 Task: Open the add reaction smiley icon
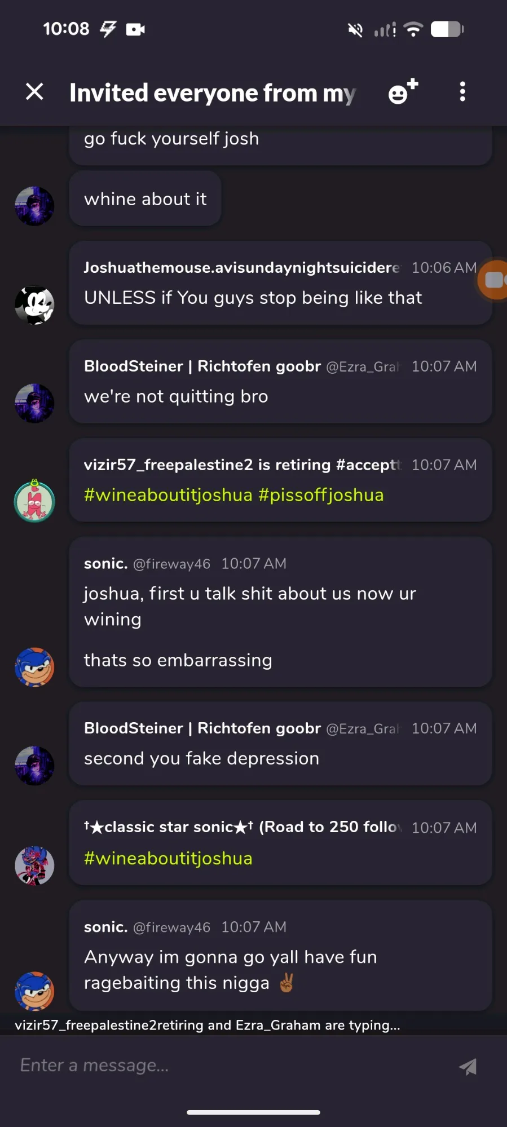(403, 91)
